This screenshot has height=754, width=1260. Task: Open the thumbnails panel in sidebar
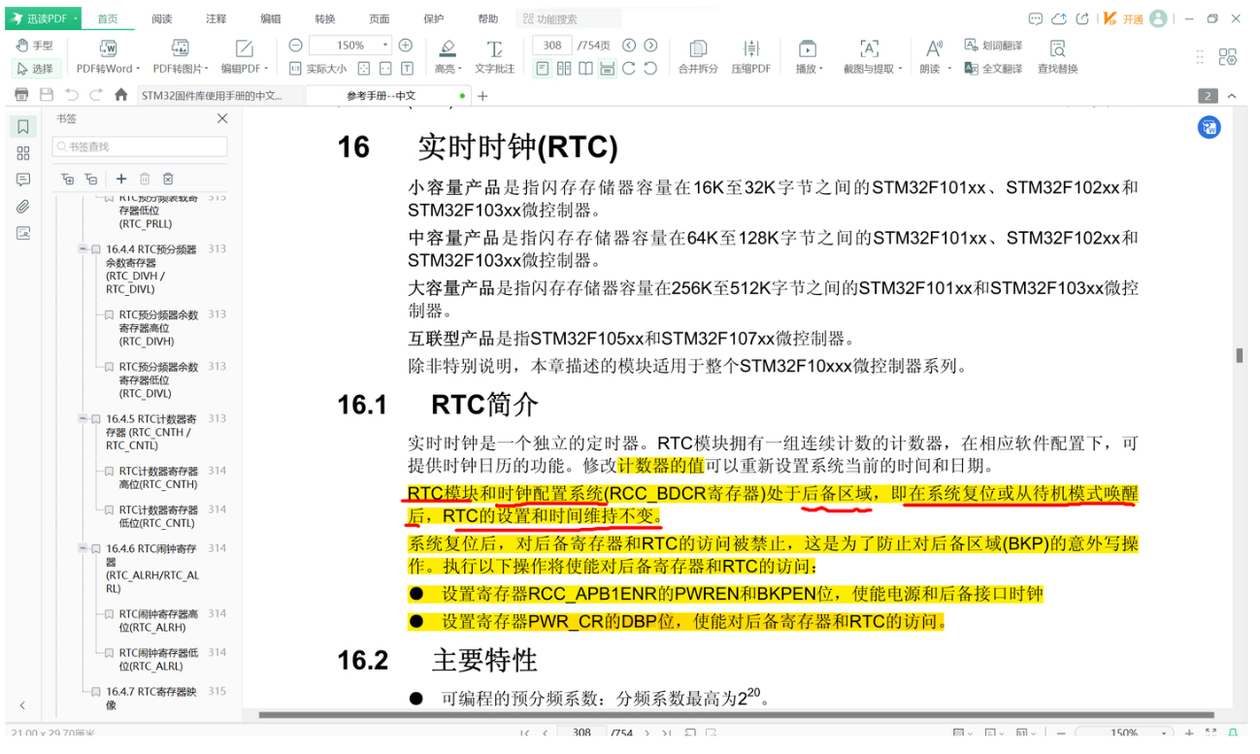(23, 153)
